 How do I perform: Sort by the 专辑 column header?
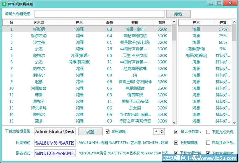tap(135, 23)
